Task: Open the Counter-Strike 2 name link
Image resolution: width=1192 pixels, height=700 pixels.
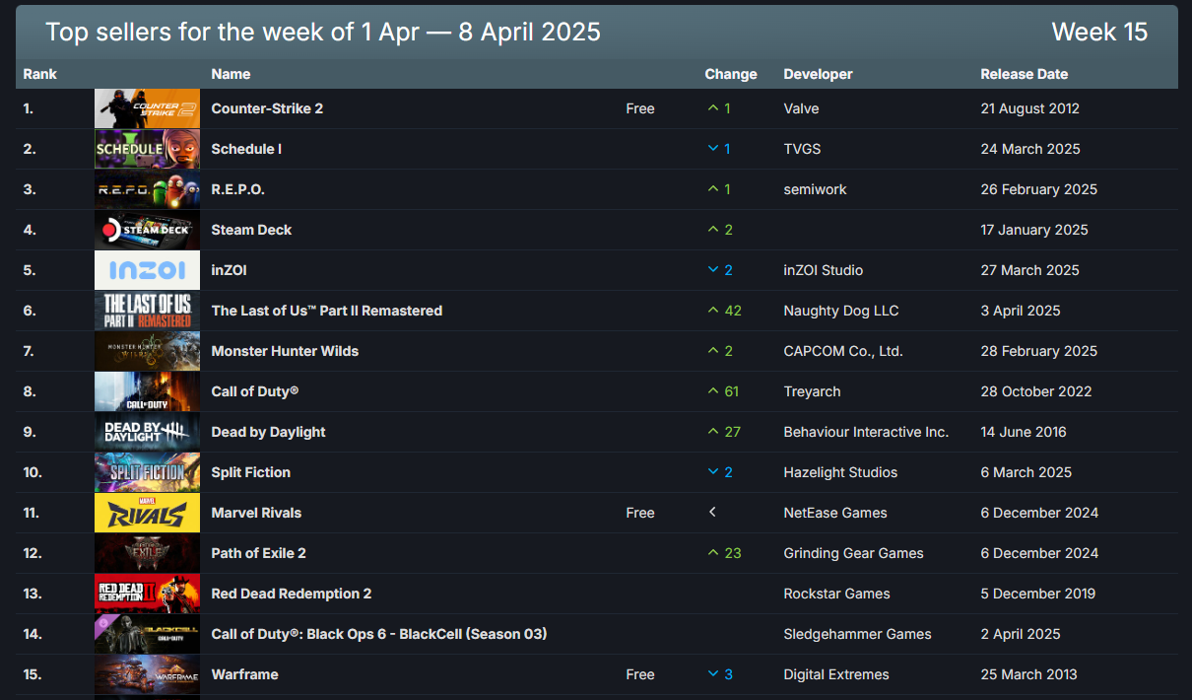Action: click(x=267, y=108)
